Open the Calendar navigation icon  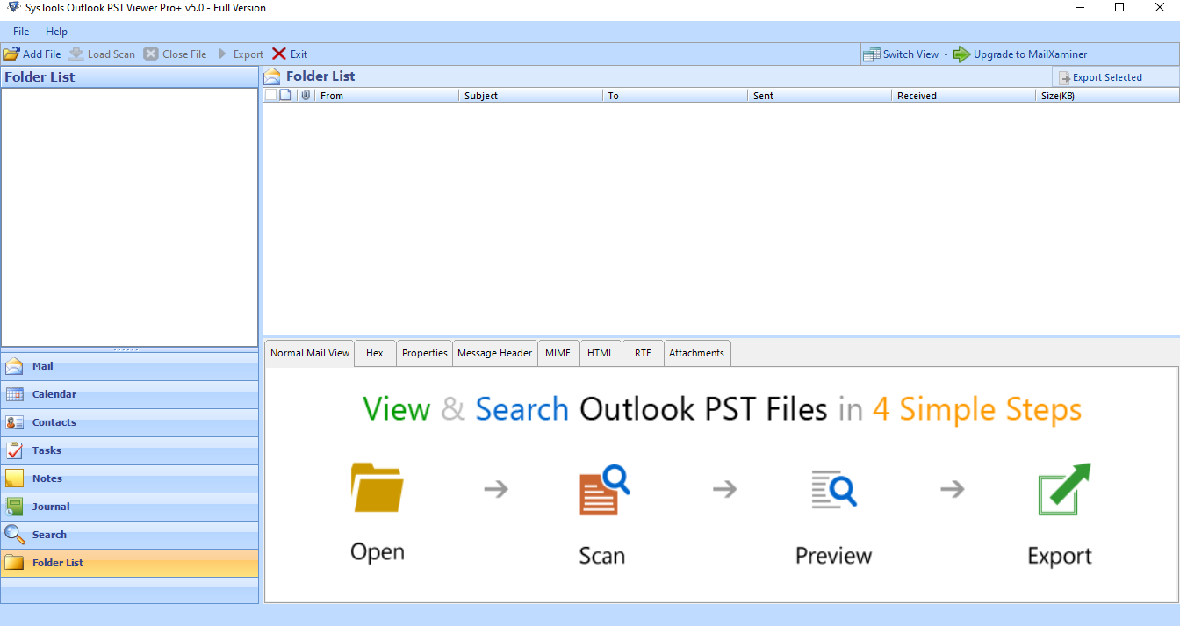pyautogui.click(x=14, y=394)
